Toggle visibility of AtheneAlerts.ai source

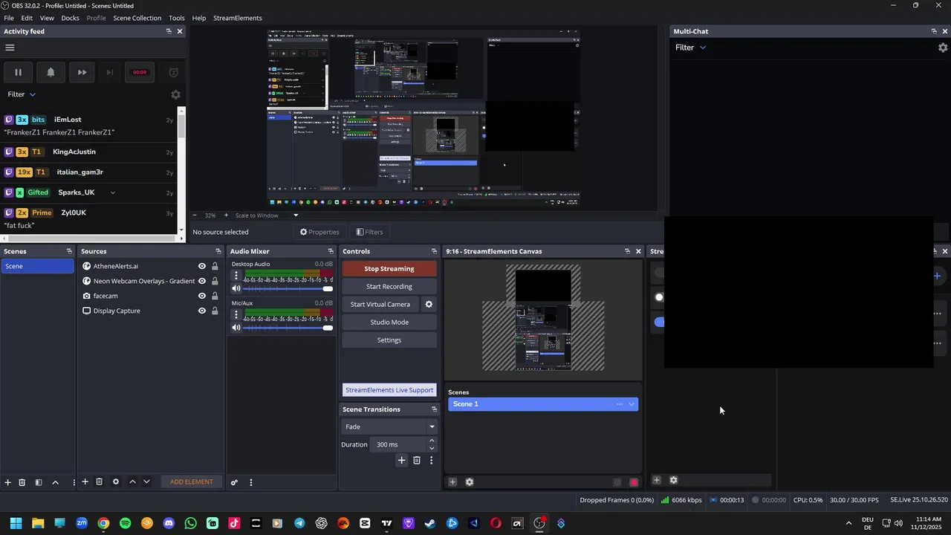tap(201, 266)
